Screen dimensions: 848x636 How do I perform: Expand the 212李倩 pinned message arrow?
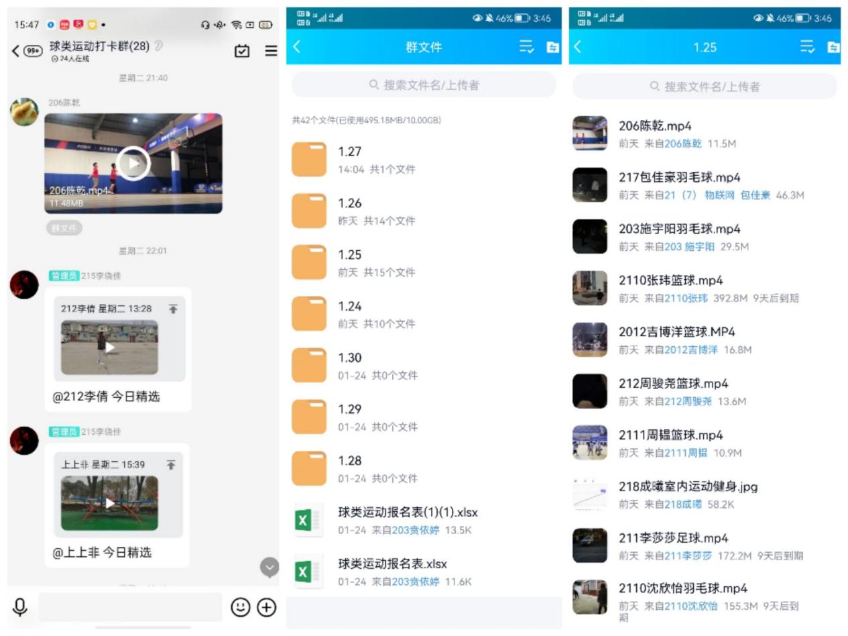tap(173, 309)
